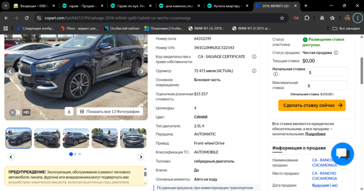Show info about Начальная ставка
Image resolution: width=364 pixels, height=191 pixels.
(275, 74)
